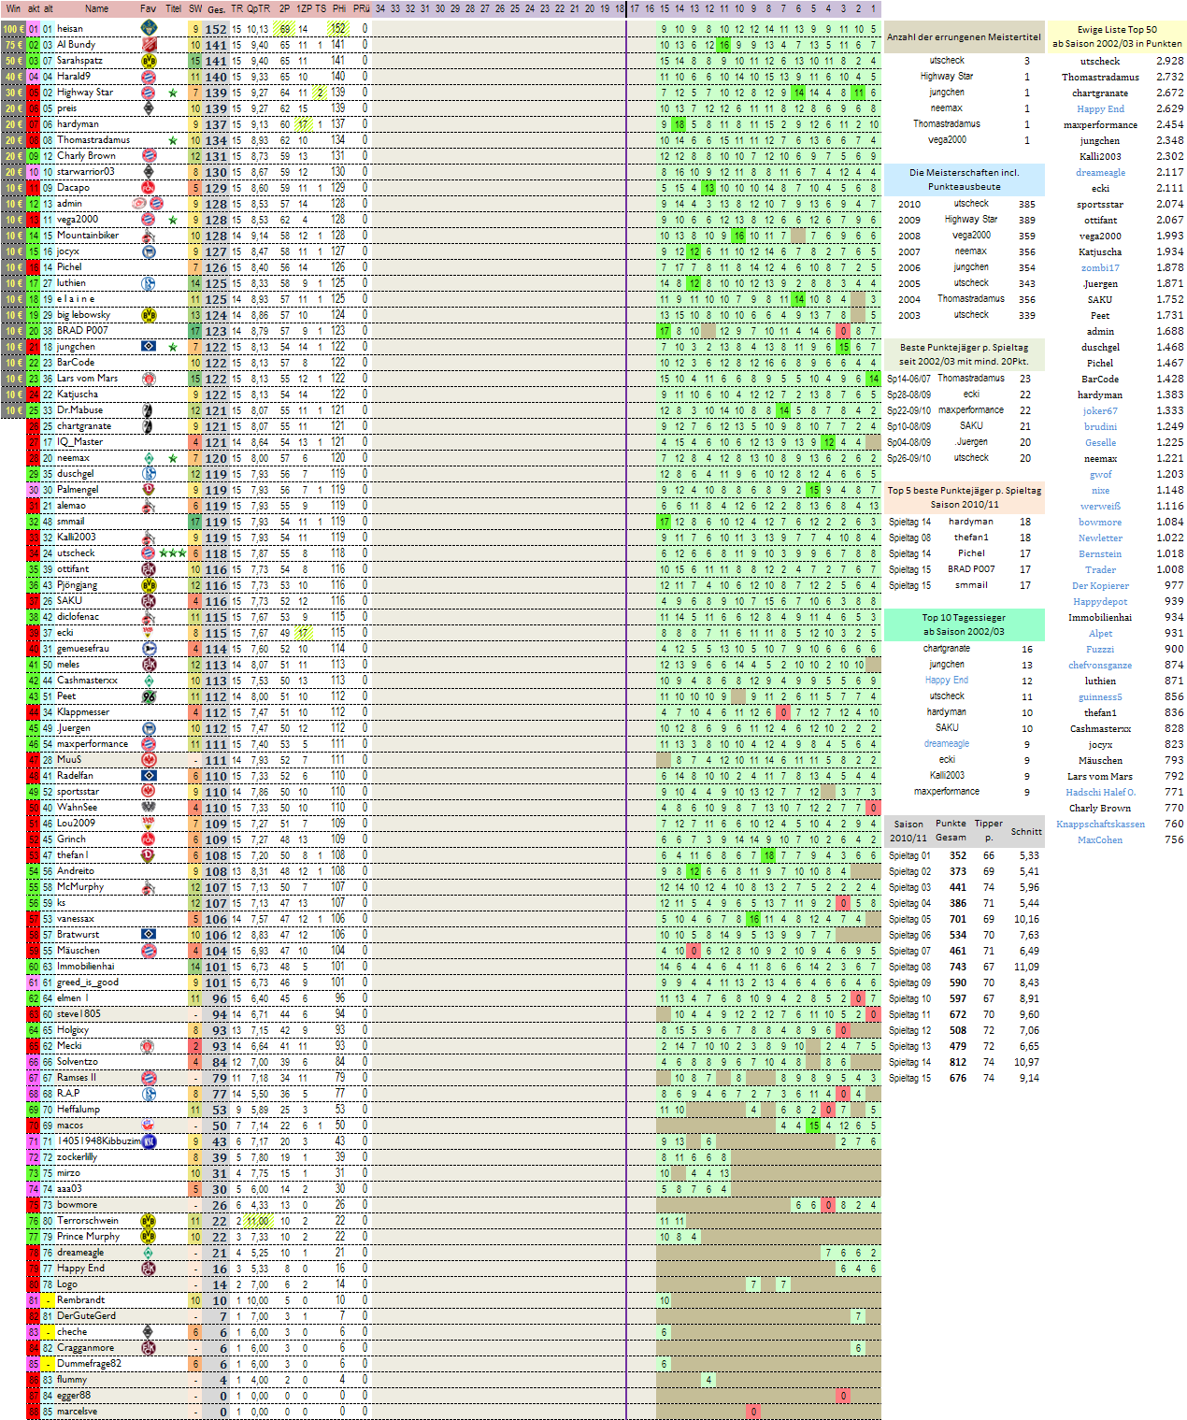Open the Happy End link in the Ewige Liste
The image size is (1187, 1420).
pos(1101,110)
